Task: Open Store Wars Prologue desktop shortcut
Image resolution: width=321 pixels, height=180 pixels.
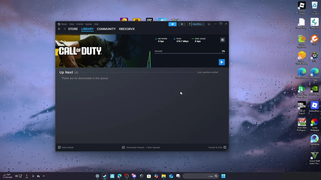Action: click(302, 125)
